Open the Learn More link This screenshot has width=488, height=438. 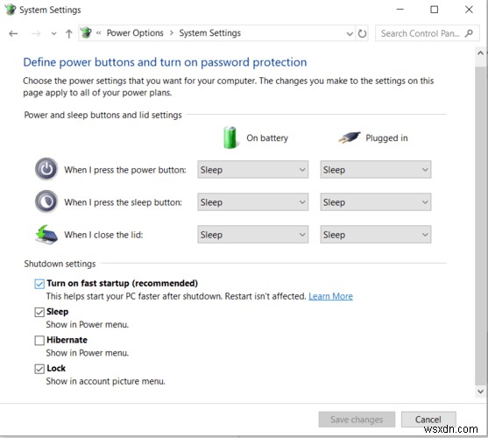330,296
